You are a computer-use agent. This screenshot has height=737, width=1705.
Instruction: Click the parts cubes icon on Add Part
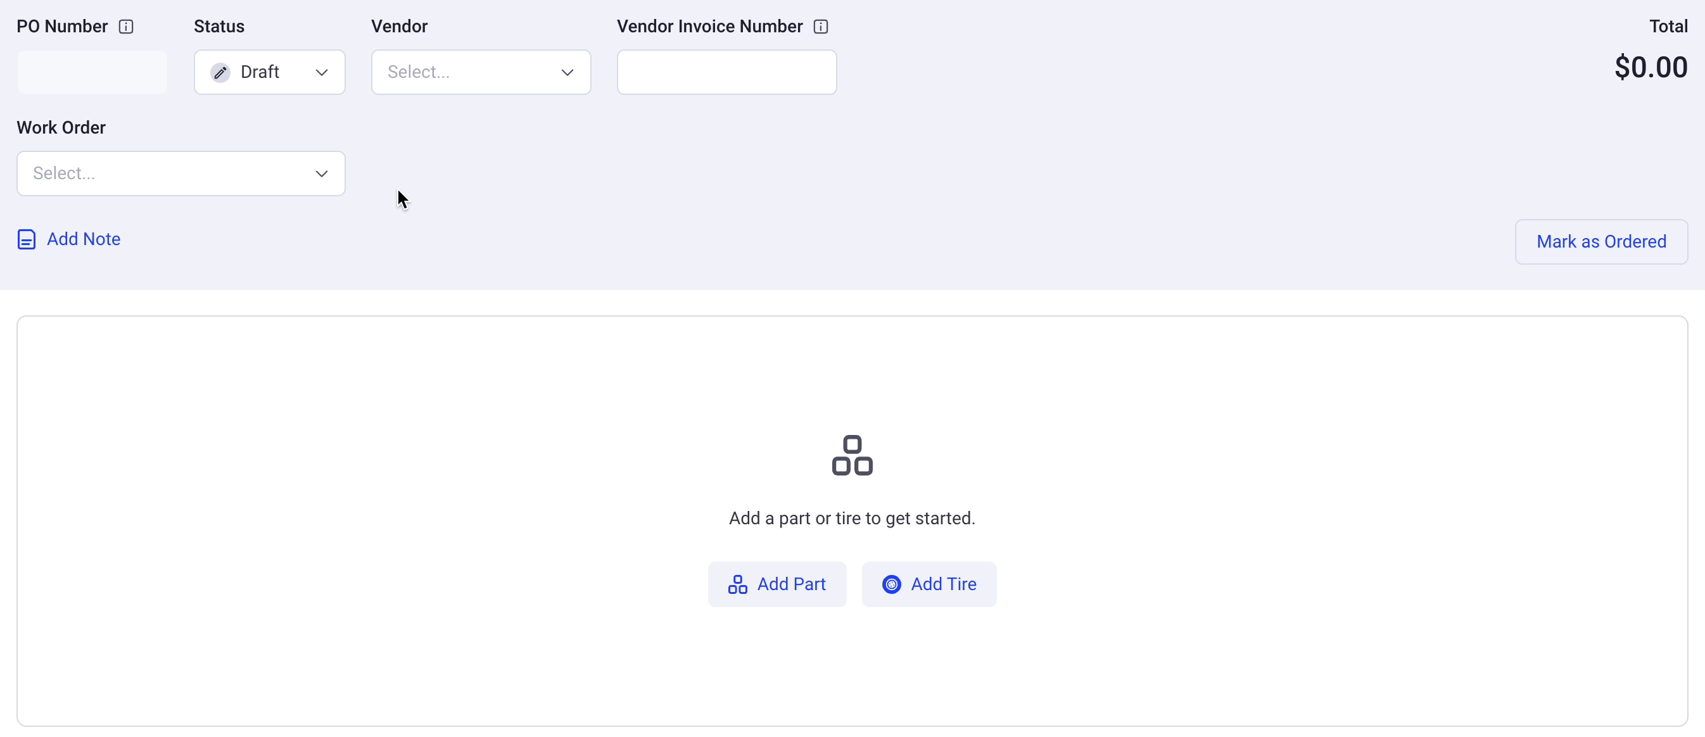(737, 584)
